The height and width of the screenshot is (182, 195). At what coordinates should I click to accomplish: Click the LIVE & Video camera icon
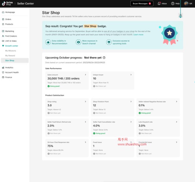pos(3,41)
